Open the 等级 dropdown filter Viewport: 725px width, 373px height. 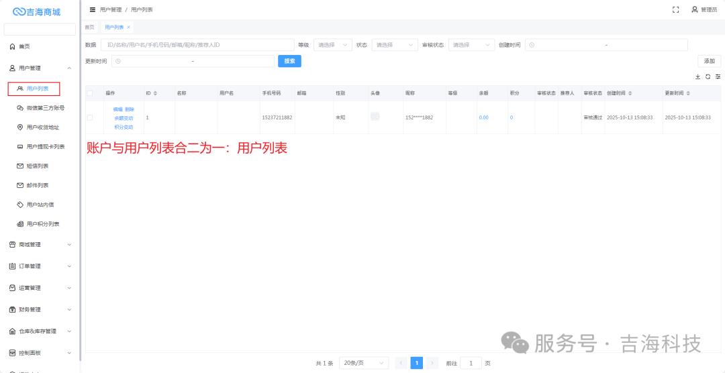pos(332,45)
